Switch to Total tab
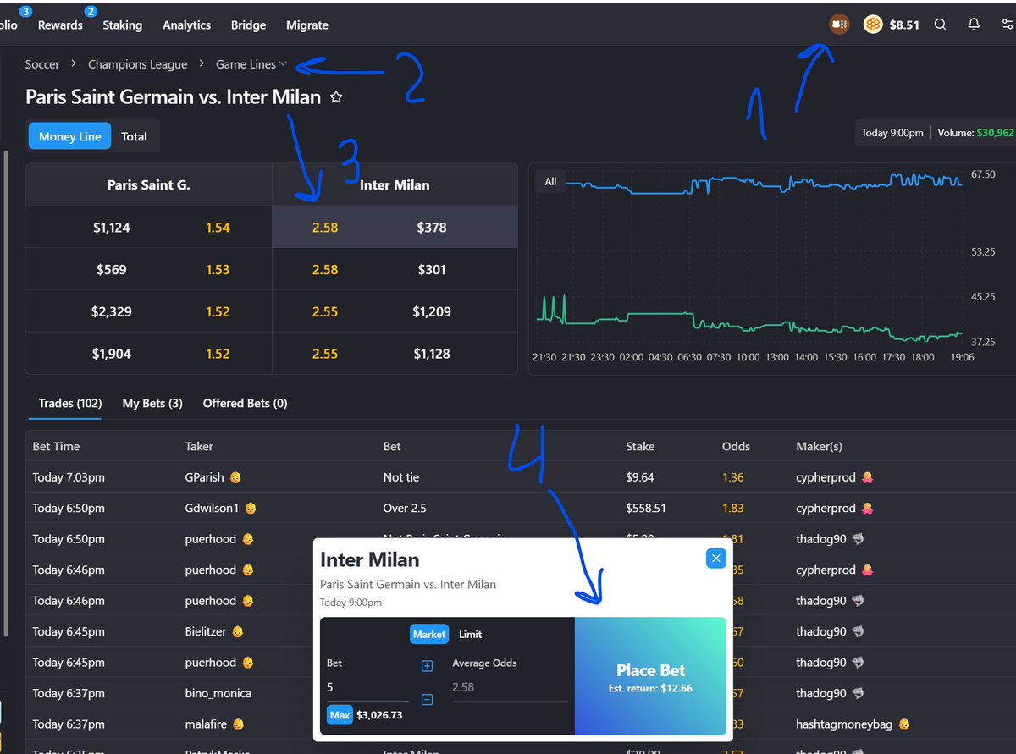This screenshot has height=754, width=1016. pos(134,136)
